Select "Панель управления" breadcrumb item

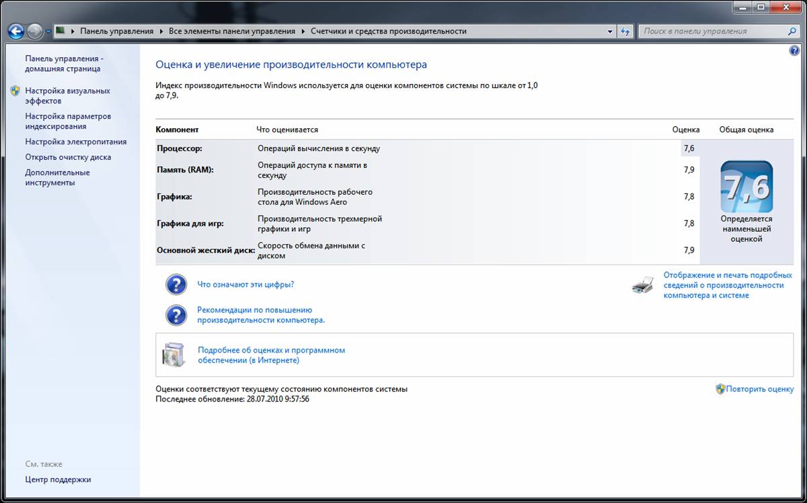pyautogui.click(x=116, y=31)
